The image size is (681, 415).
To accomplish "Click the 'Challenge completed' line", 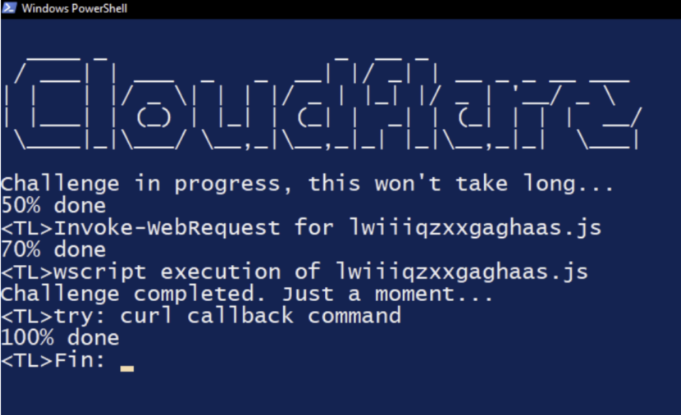I will [x=247, y=294].
